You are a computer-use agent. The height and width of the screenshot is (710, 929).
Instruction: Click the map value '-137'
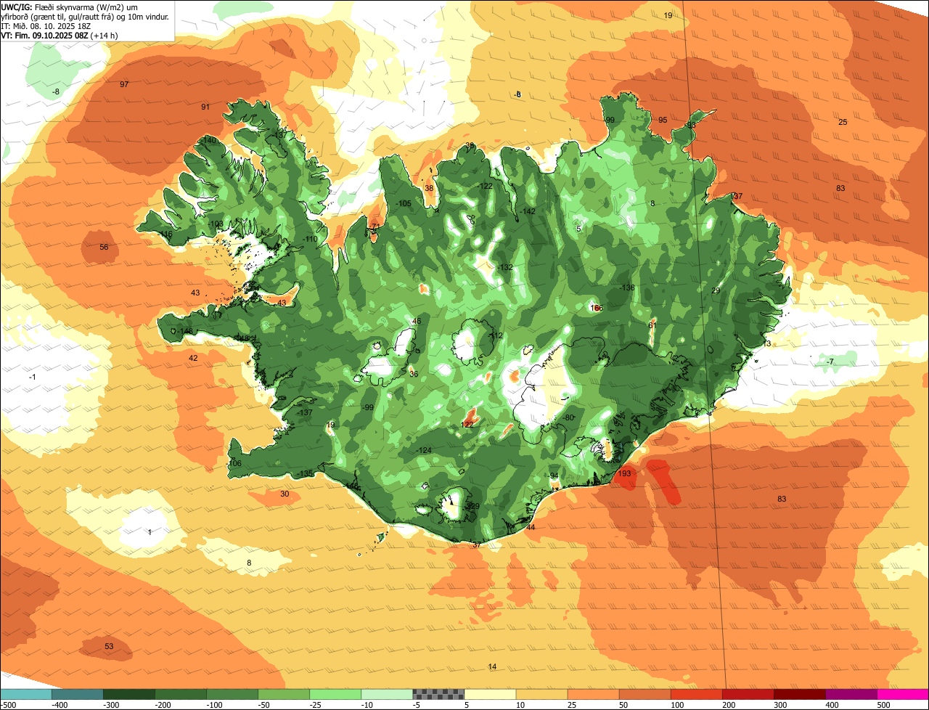[304, 412]
